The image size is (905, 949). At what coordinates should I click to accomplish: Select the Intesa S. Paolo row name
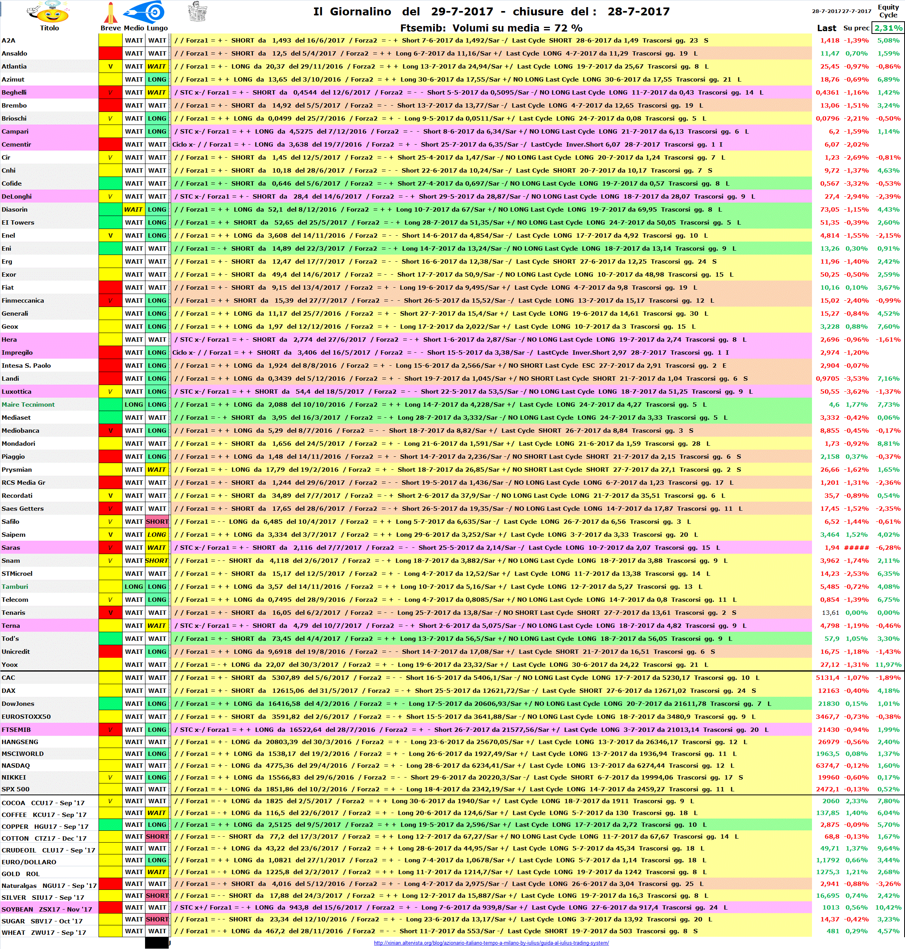point(49,365)
